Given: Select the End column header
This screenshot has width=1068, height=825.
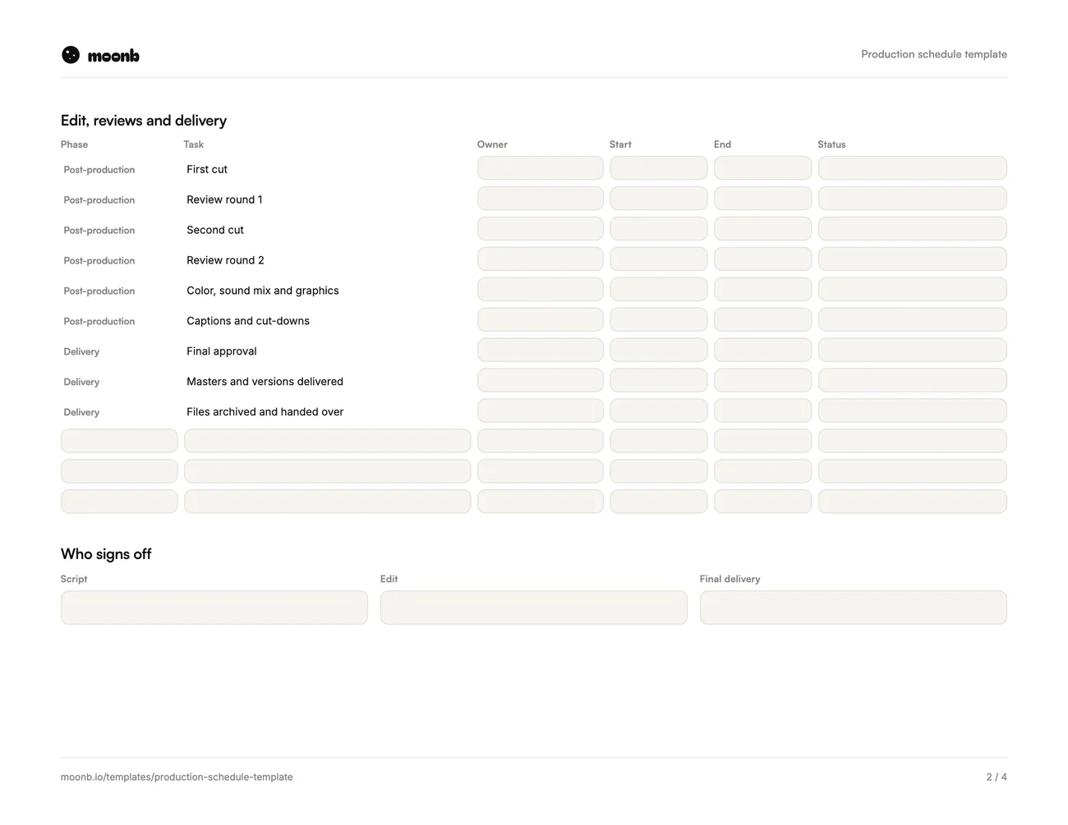Looking at the screenshot, I should coord(722,144).
